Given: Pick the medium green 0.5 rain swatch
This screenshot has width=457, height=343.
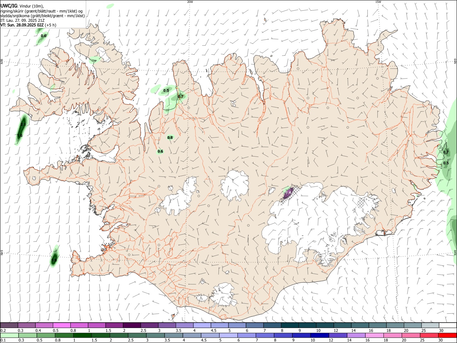Looking at the screenshot, I should tap(46, 335).
